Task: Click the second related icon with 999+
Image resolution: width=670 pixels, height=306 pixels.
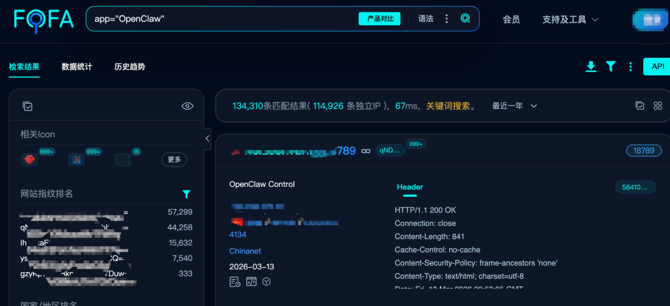Action: [x=76, y=160]
